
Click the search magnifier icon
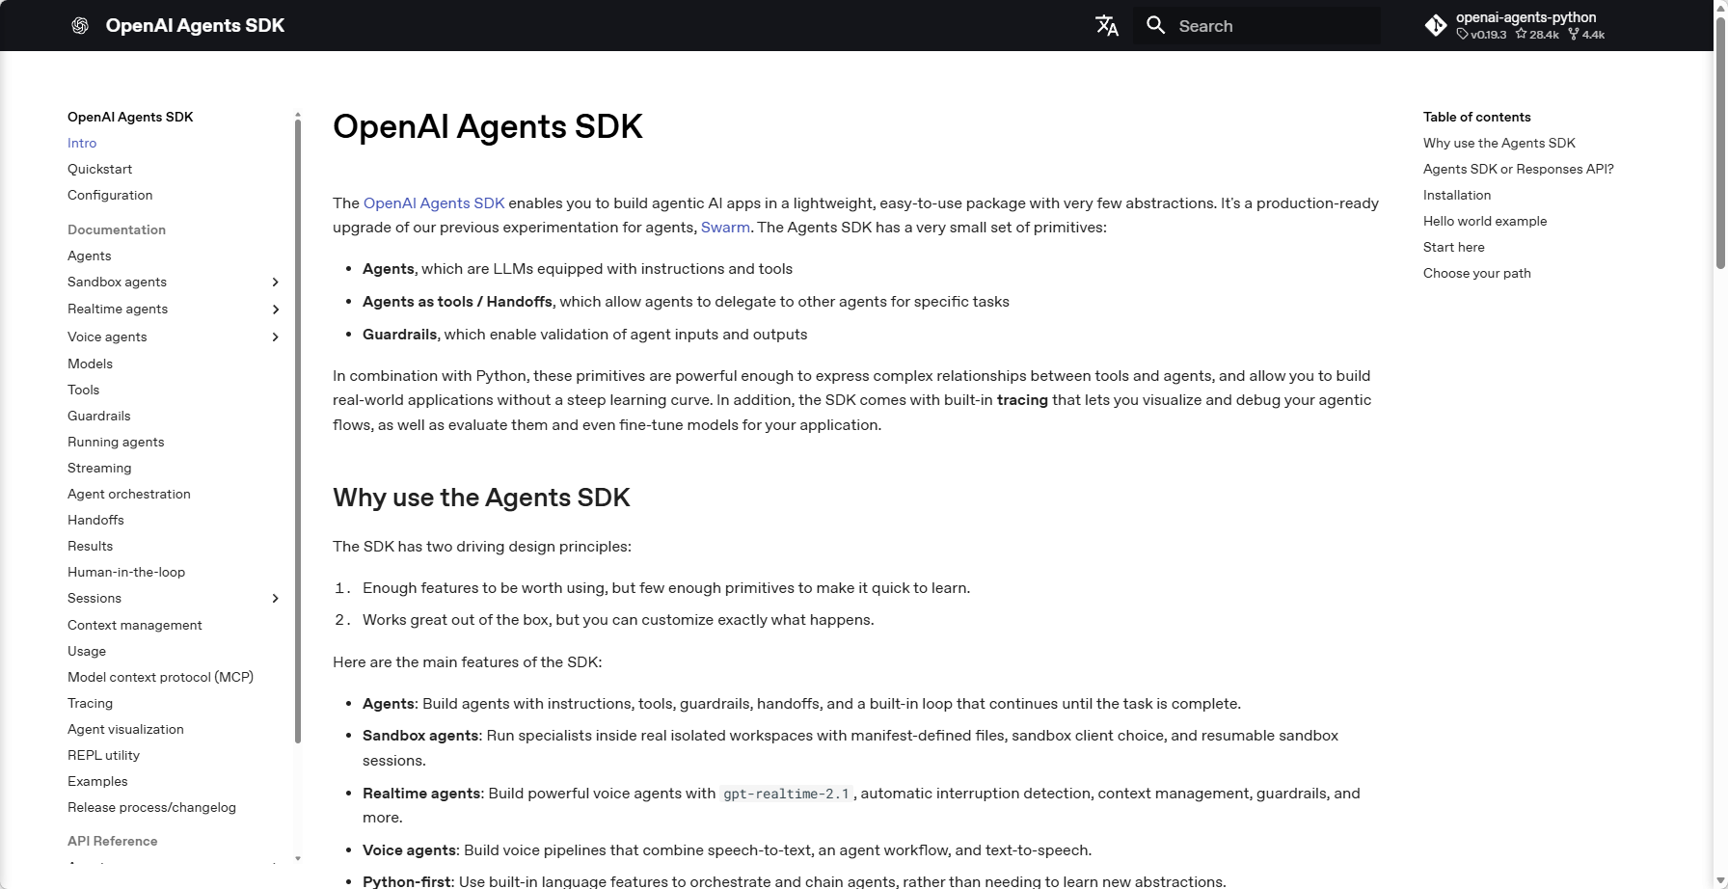click(x=1155, y=25)
